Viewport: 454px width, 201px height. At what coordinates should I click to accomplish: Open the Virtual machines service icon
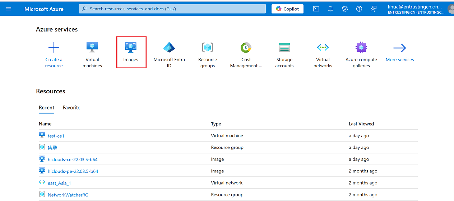click(92, 47)
